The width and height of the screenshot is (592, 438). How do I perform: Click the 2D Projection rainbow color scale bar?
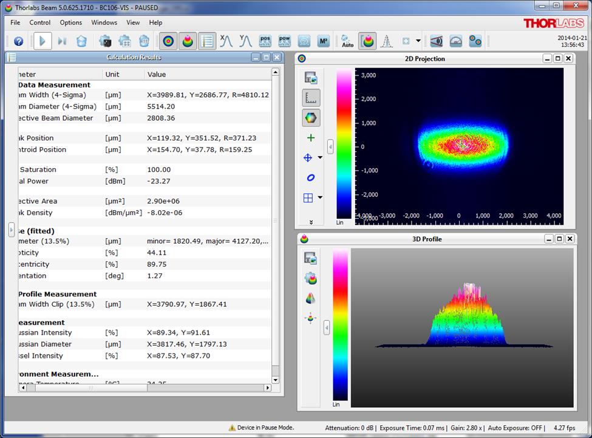(x=343, y=143)
